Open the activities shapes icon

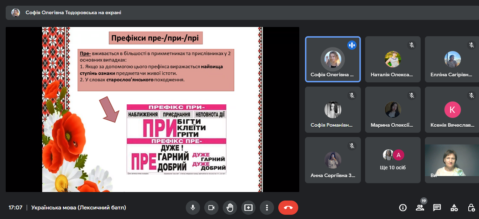click(454, 208)
